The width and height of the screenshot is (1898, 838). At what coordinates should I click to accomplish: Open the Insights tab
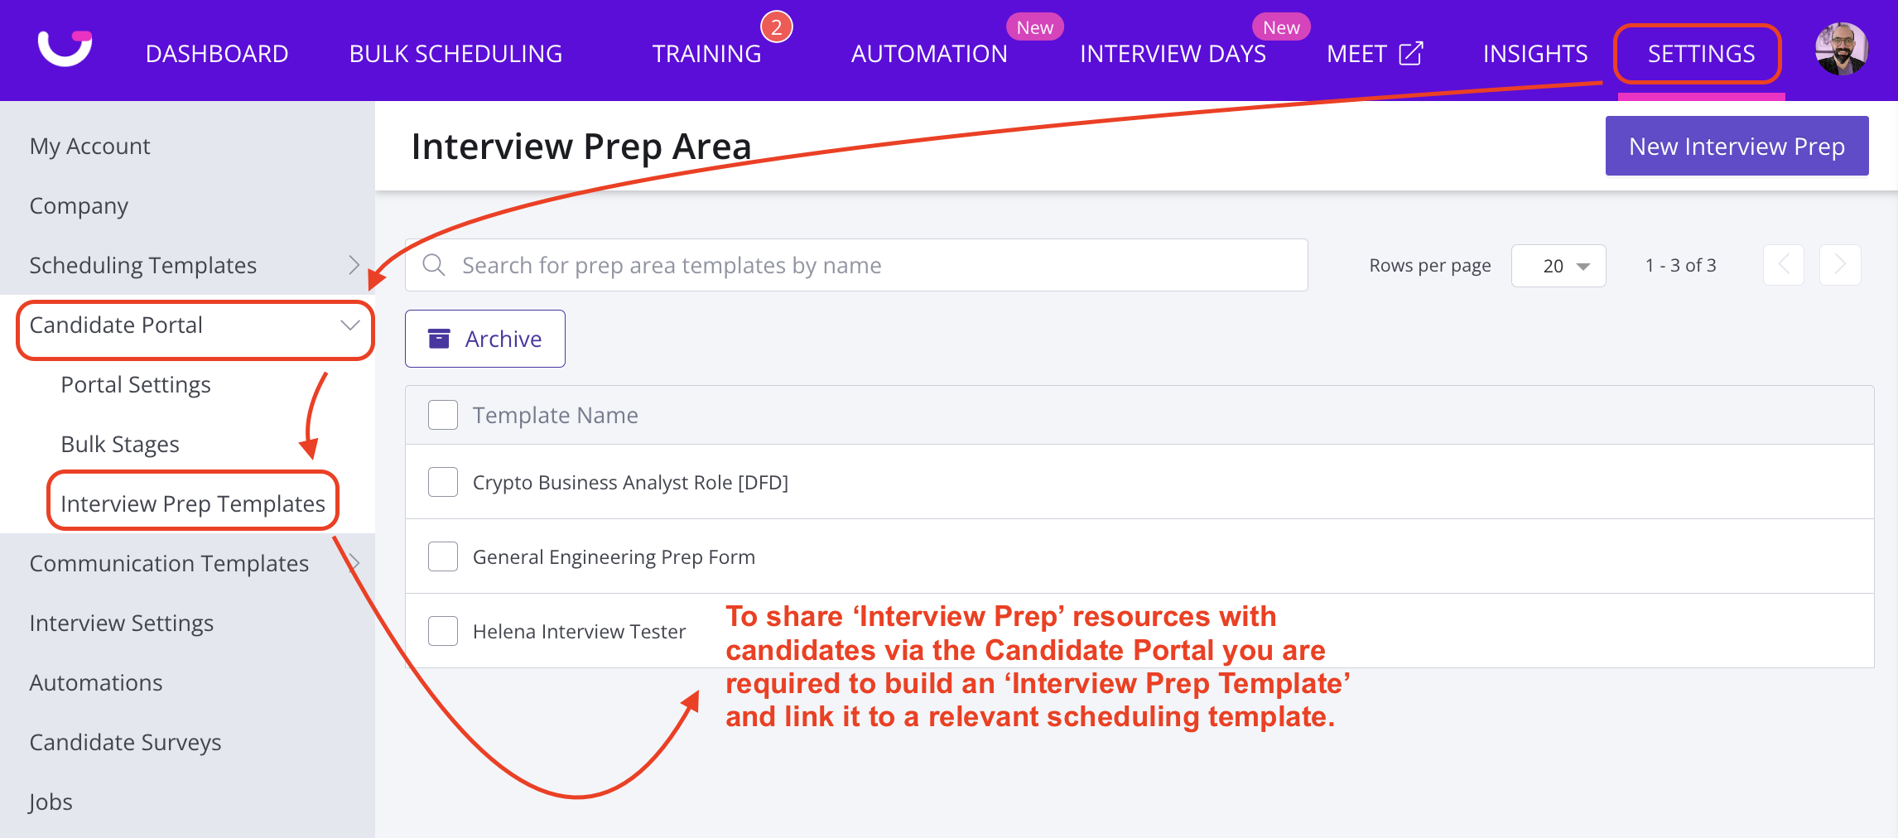(x=1534, y=54)
